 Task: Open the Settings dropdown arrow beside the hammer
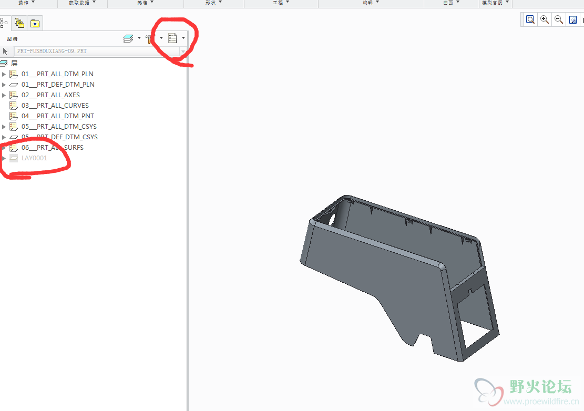pos(161,38)
